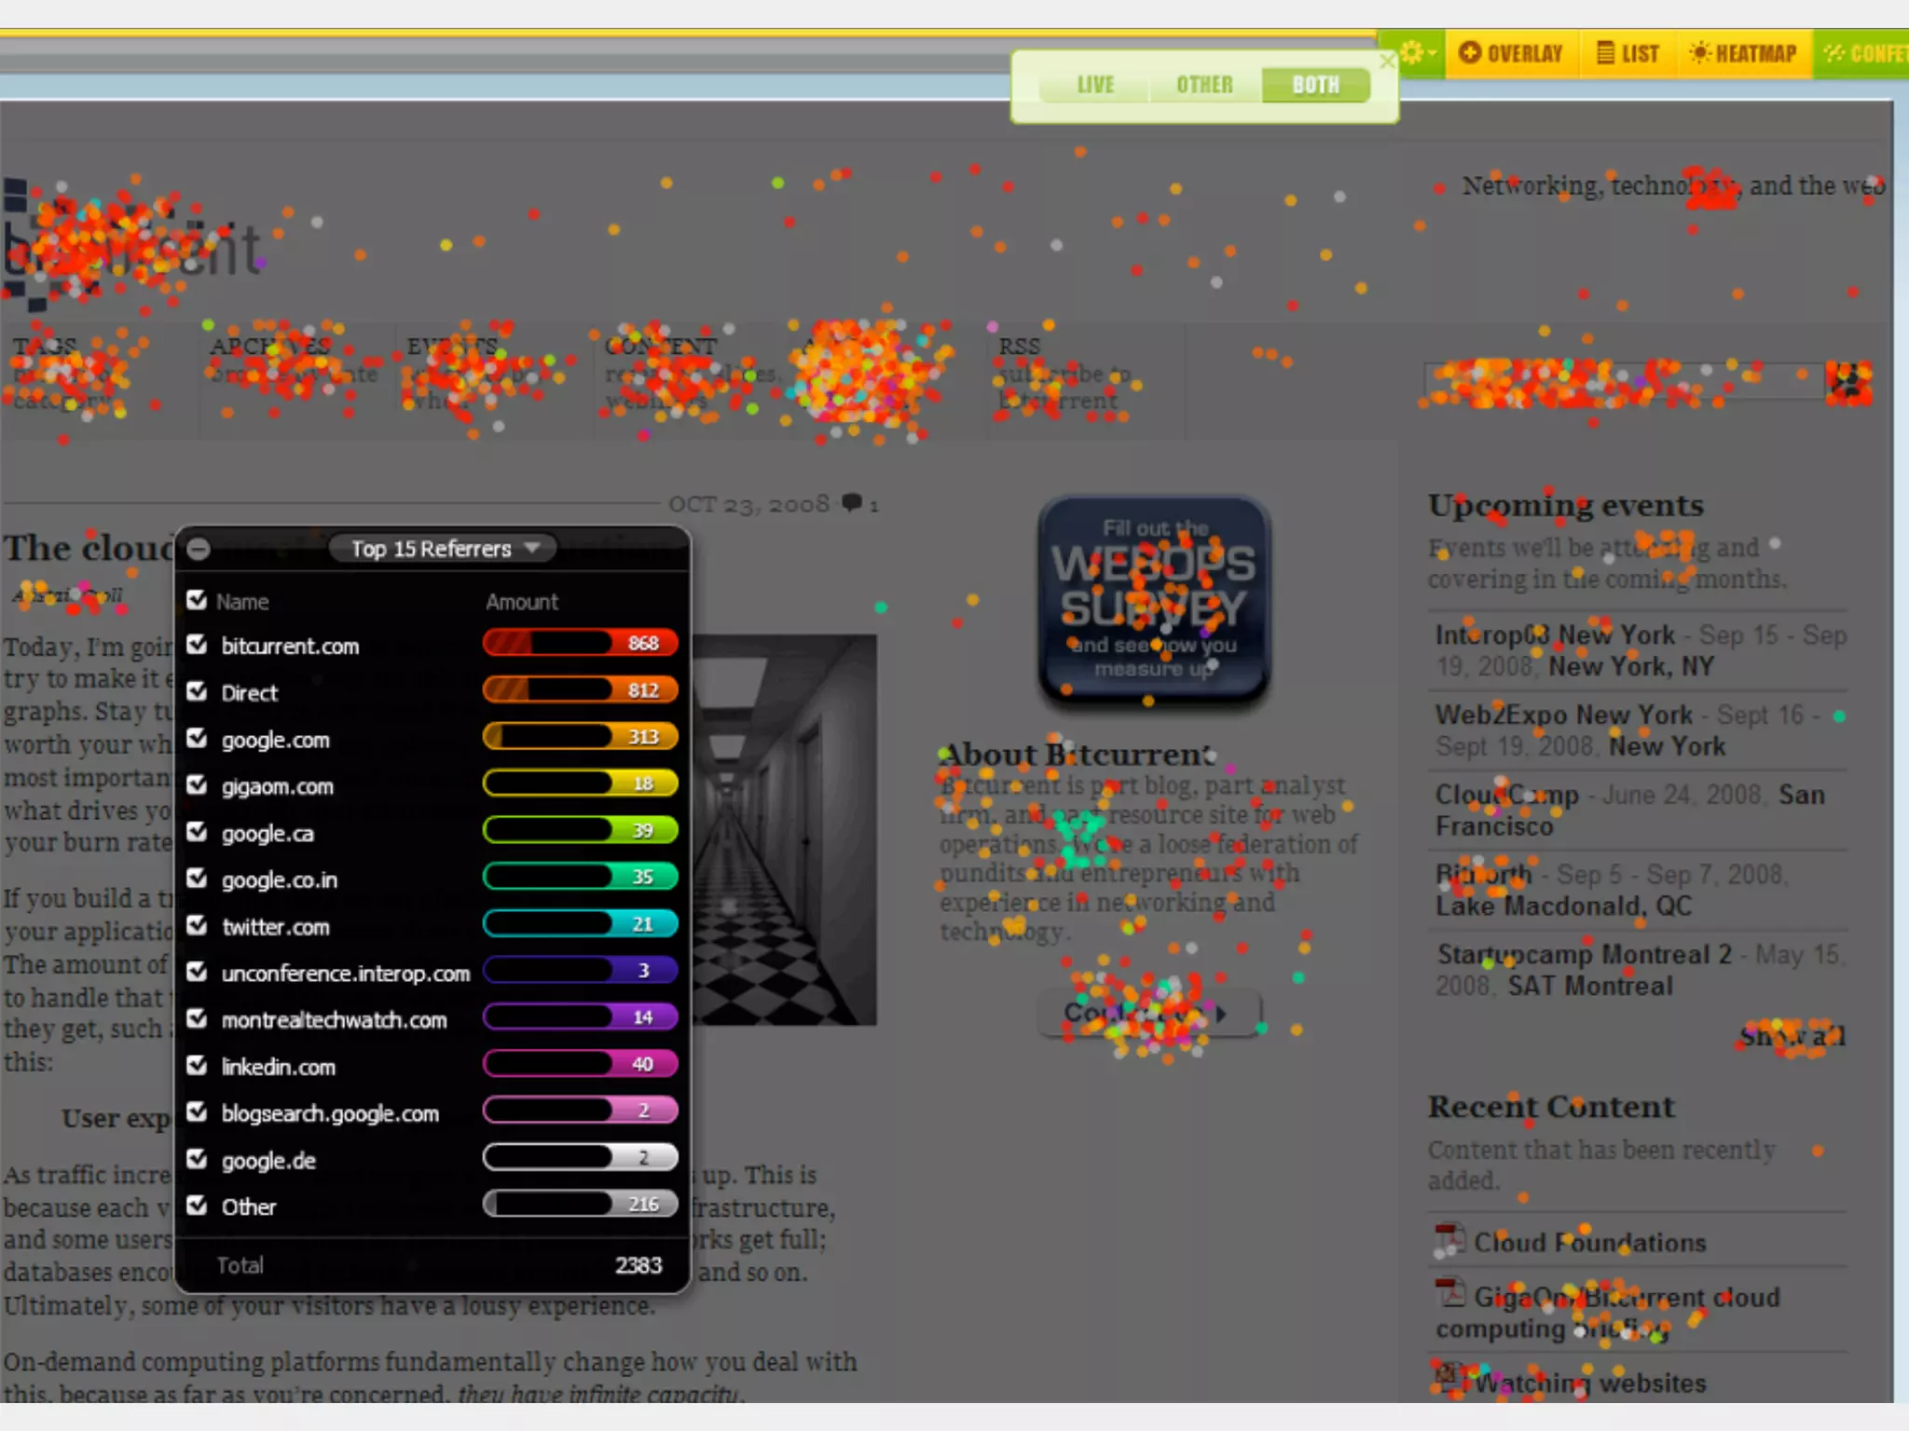Switch to List view

(x=1627, y=53)
